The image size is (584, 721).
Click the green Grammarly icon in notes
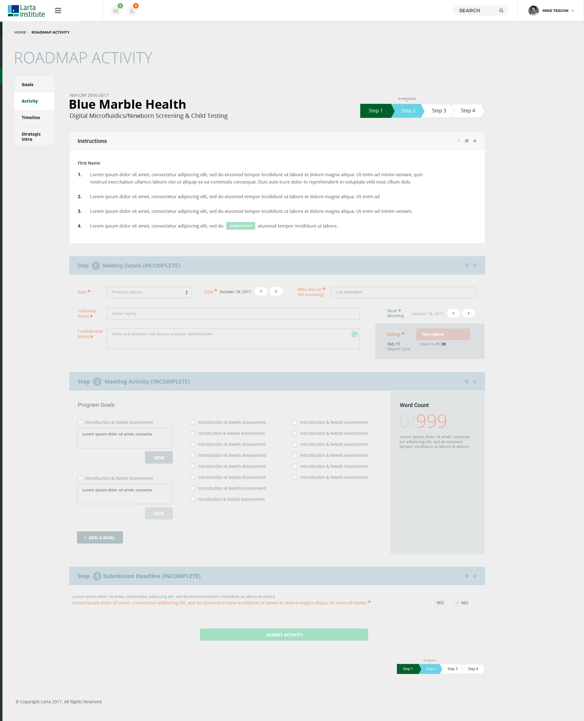click(354, 334)
